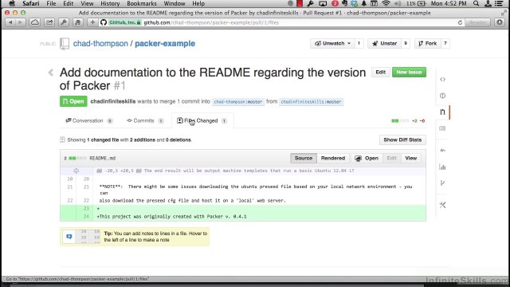The height and width of the screenshot is (287, 510).
Task: Click the Share toolbar button
Action: (49, 22)
